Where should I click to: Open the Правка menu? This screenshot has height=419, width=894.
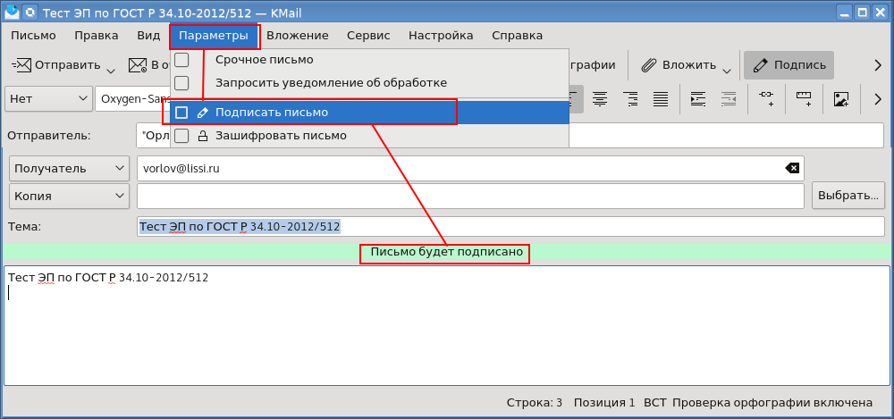(97, 36)
